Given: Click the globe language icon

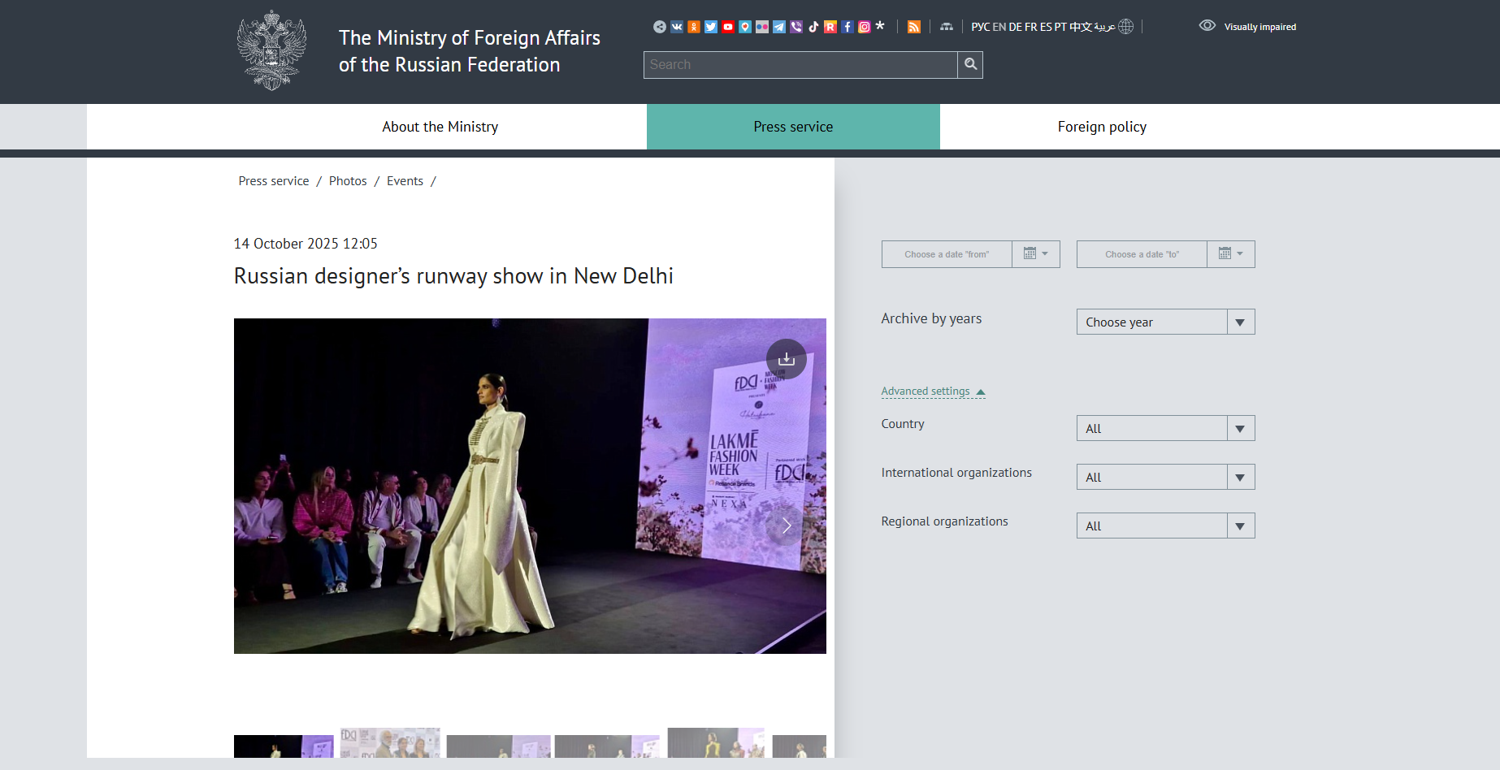Looking at the screenshot, I should [1126, 27].
